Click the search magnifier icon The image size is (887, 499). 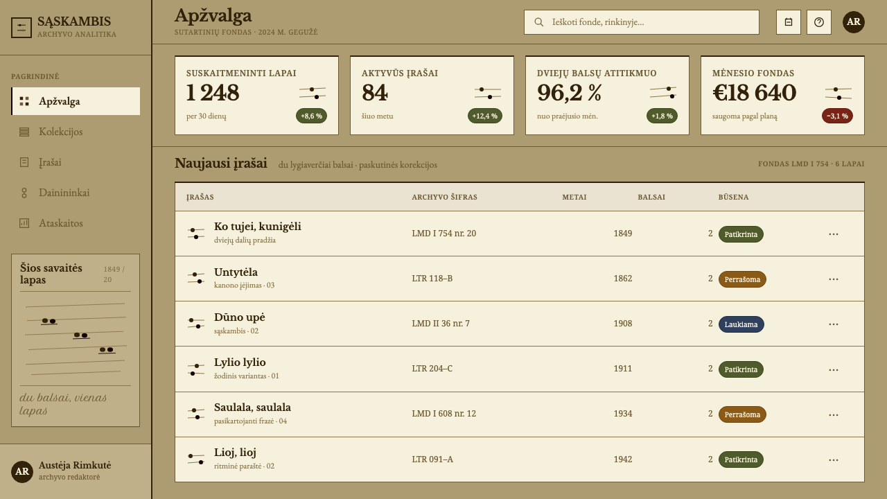pyautogui.click(x=539, y=22)
